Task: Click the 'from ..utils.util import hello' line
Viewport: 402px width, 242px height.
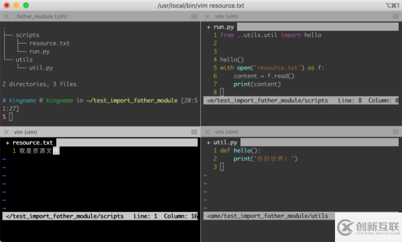Action: (271, 35)
